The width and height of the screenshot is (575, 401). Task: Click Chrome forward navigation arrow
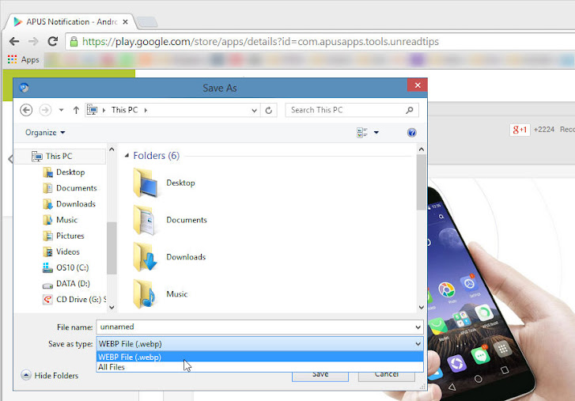point(33,41)
